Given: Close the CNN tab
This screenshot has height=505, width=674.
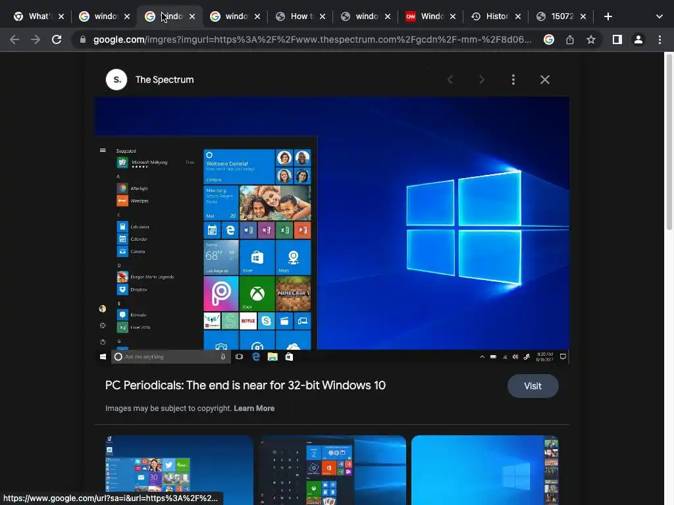Looking at the screenshot, I should coord(453,16).
